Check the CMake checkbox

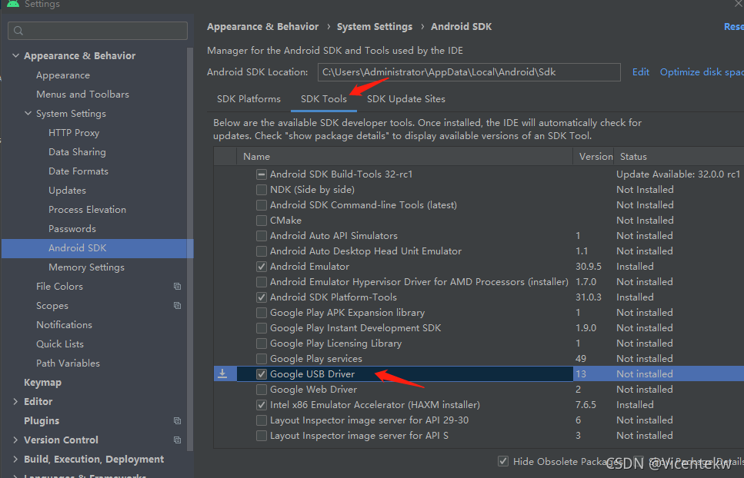coord(261,221)
